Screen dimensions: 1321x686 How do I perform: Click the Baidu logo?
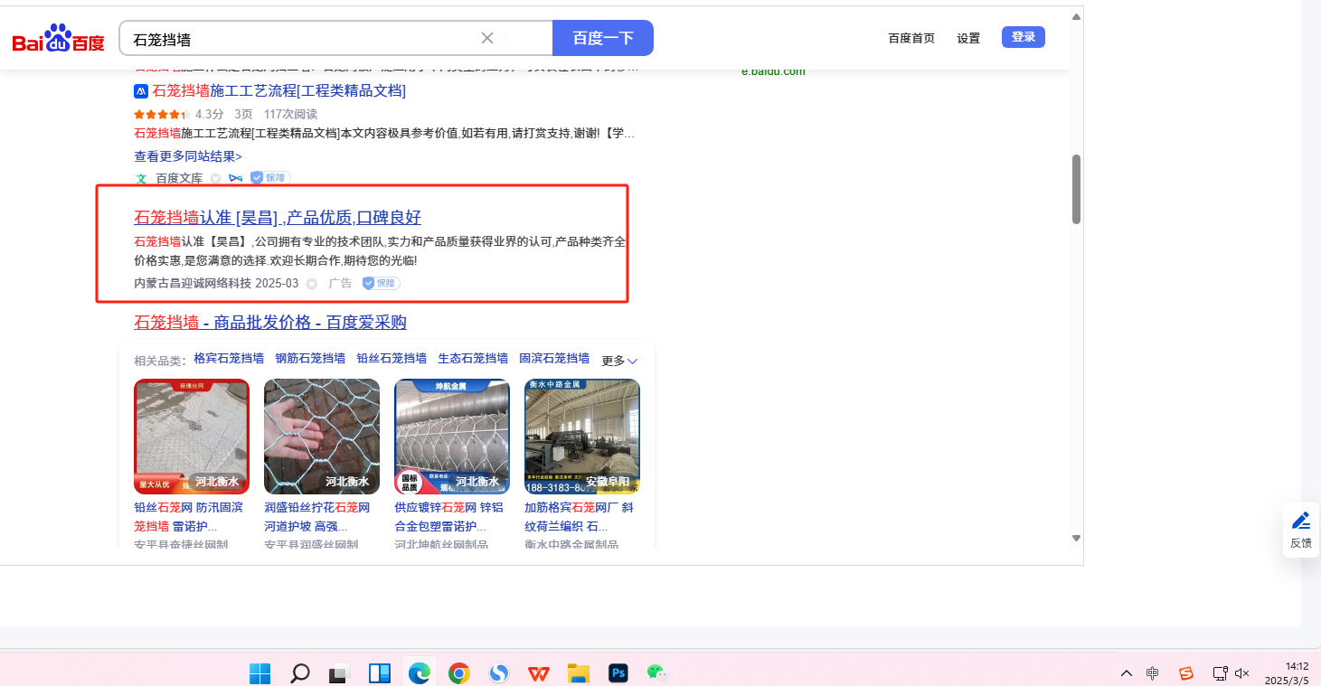point(58,39)
